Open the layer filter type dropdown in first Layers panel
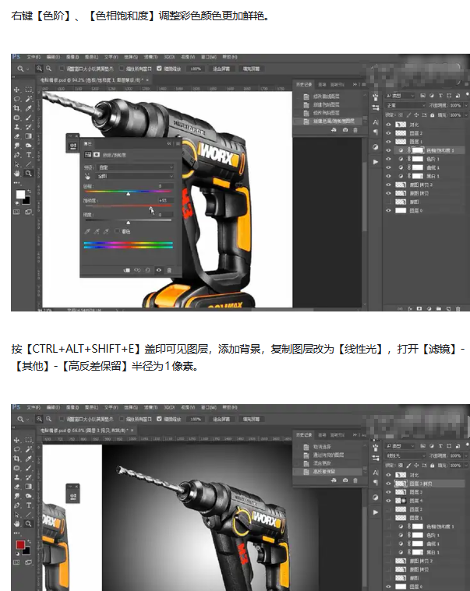The image size is (470, 591). (x=400, y=96)
